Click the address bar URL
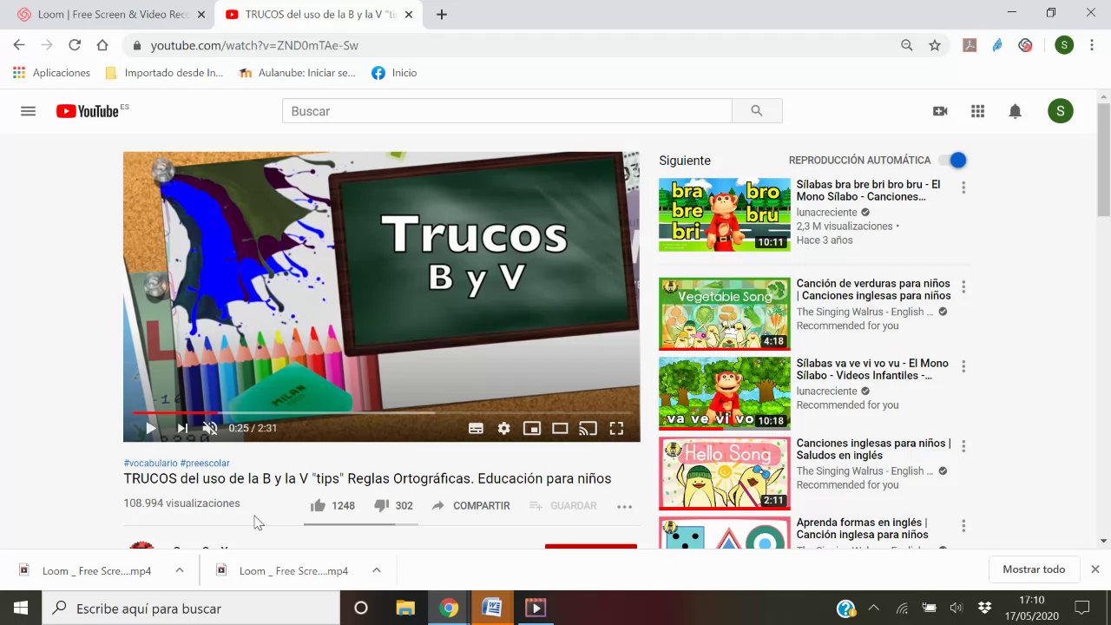The image size is (1111, 625). 254,45
